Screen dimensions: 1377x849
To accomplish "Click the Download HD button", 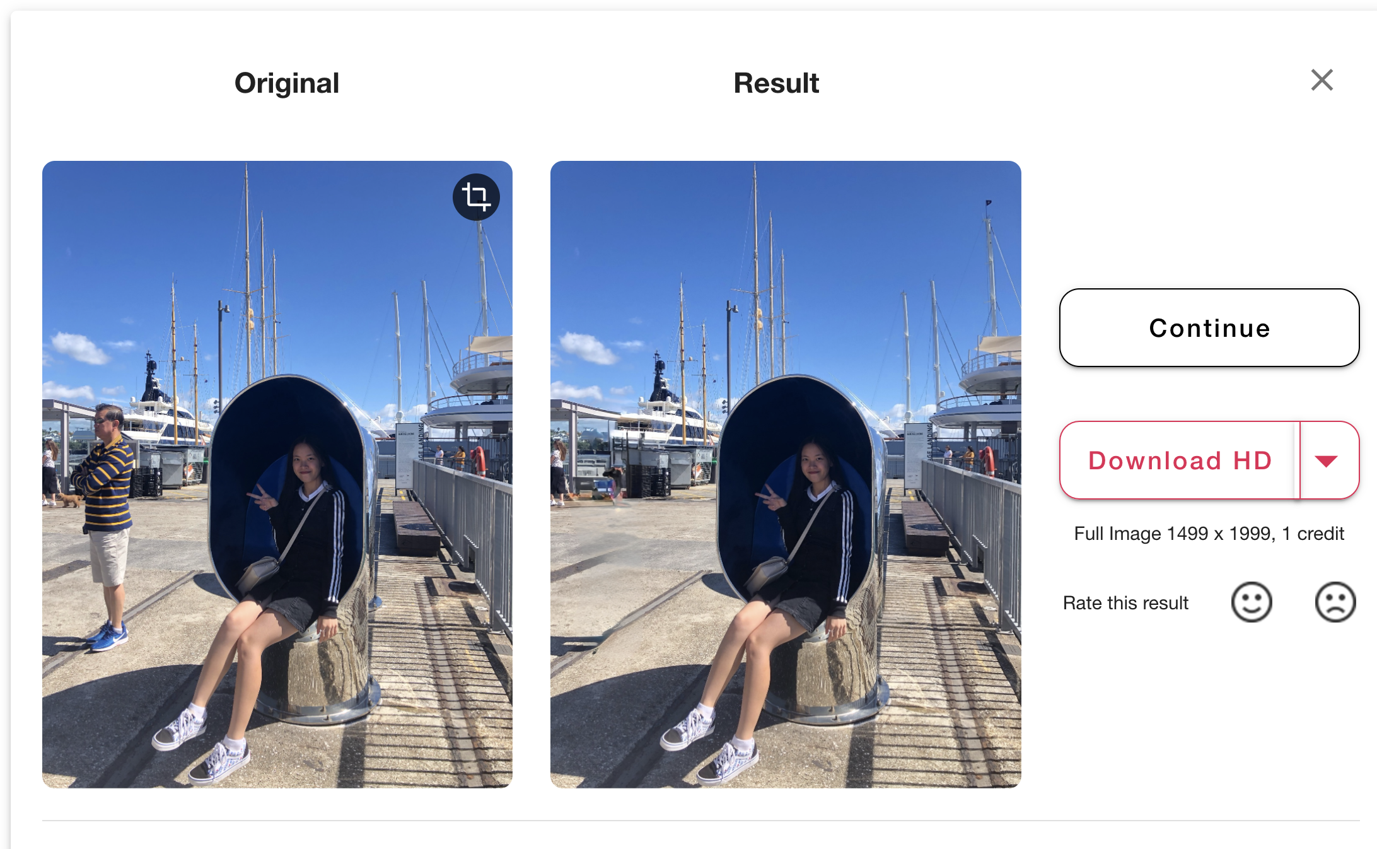I will 1179,461.
